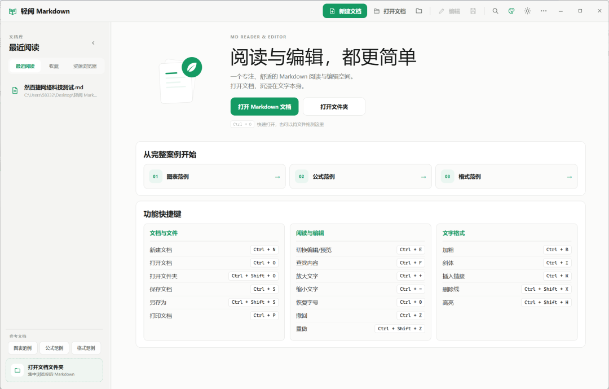Click the Ctrl + O hint key badge
This screenshot has height=389, width=609.
(x=242, y=124)
